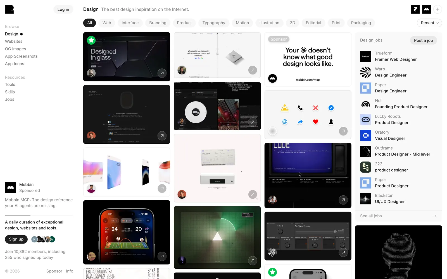Go to App Screenshots in the sidebar

coord(21,56)
